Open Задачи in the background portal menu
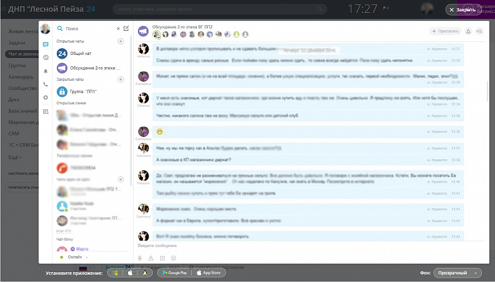This screenshot has height=282, width=495. tap(17, 43)
